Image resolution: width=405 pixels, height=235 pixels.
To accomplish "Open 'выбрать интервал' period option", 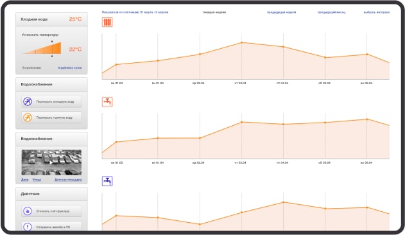I will pos(377,12).
